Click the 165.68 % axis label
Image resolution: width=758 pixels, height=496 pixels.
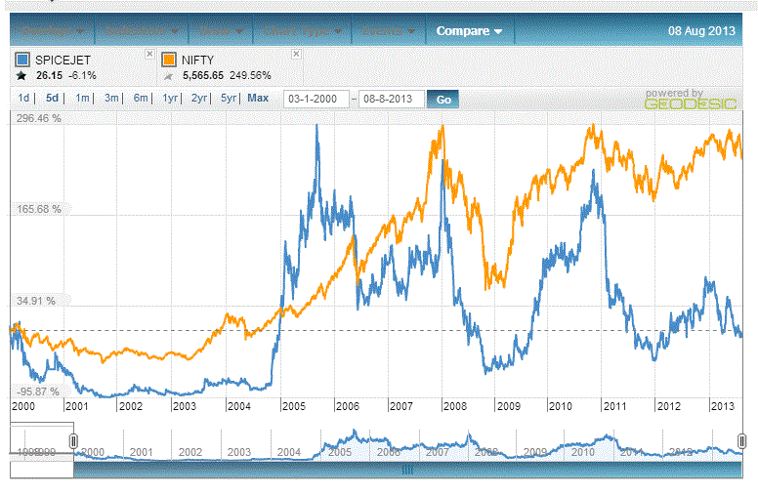(x=39, y=209)
